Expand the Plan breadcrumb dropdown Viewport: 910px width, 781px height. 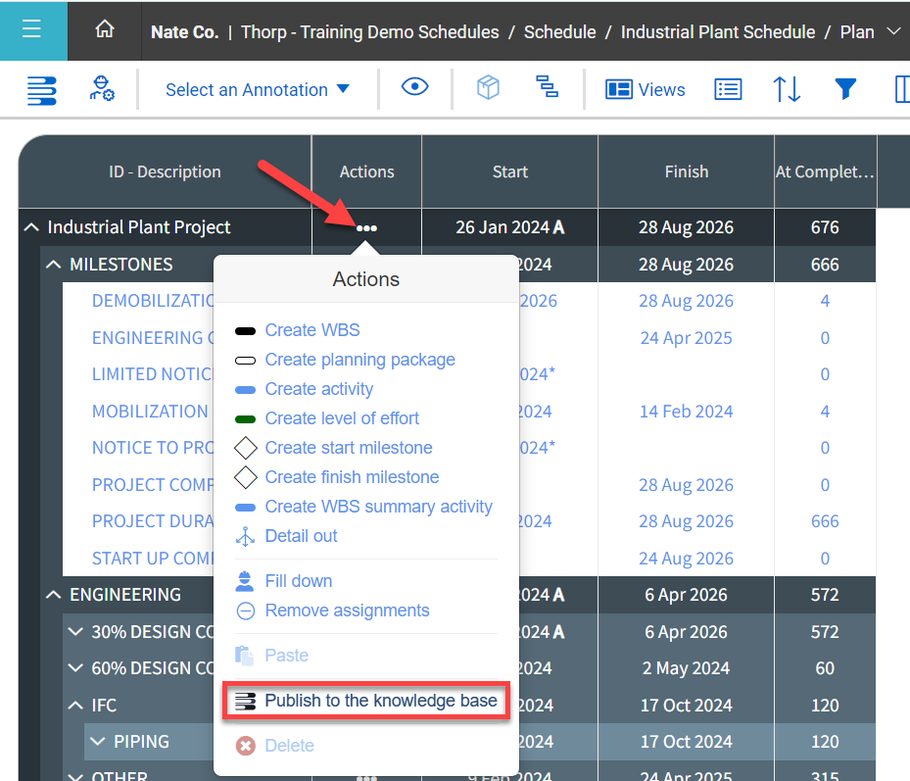pyautogui.click(x=892, y=30)
